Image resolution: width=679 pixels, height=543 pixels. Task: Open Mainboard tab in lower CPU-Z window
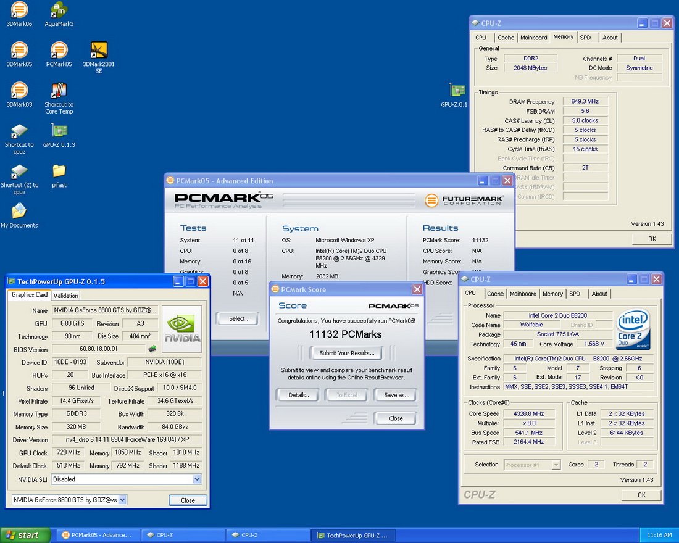[x=523, y=294]
